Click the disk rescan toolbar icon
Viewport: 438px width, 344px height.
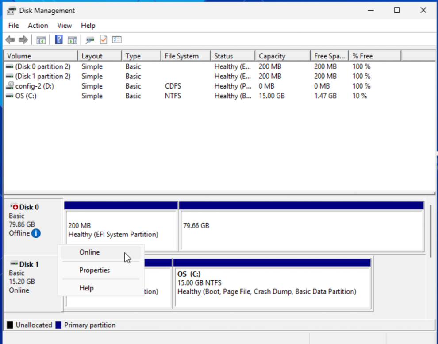89,39
